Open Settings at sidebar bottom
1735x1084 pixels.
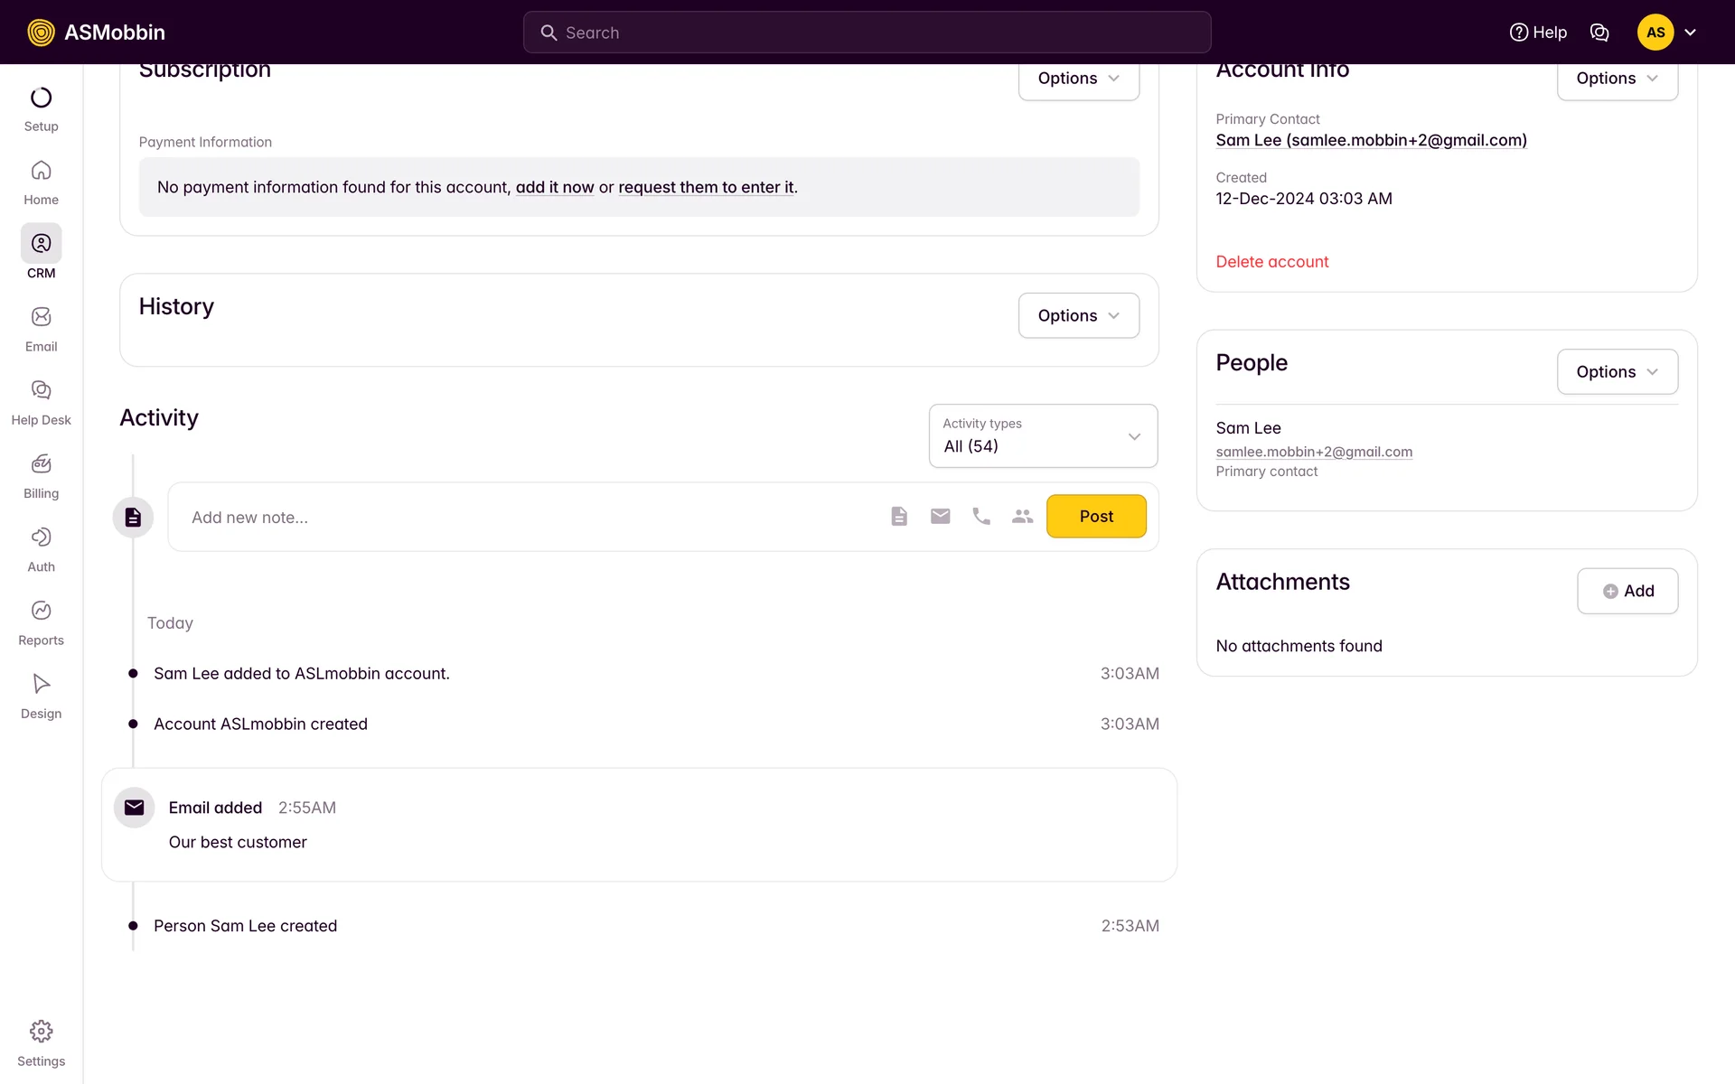[41, 1043]
